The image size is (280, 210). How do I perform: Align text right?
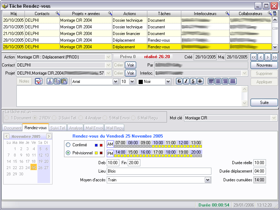click(x=225, y=82)
